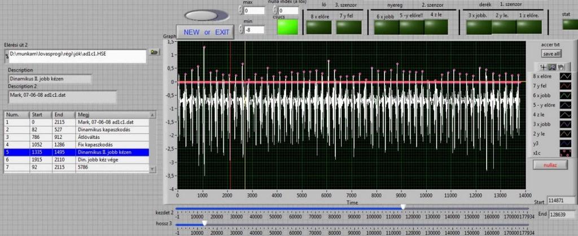578x236 pixels.
Task: Open the folder browse icon next to file path
Action: coord(155,53)
